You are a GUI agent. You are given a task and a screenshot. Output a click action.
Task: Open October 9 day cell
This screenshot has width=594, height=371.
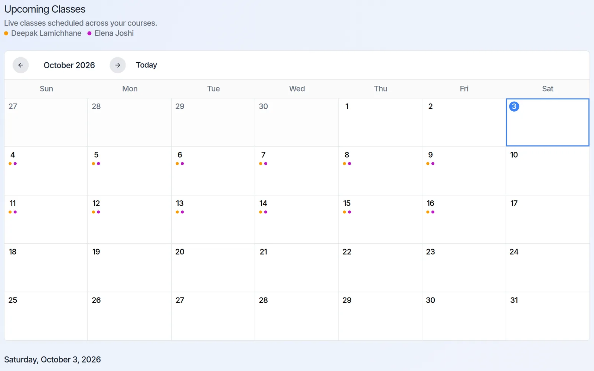464,171
